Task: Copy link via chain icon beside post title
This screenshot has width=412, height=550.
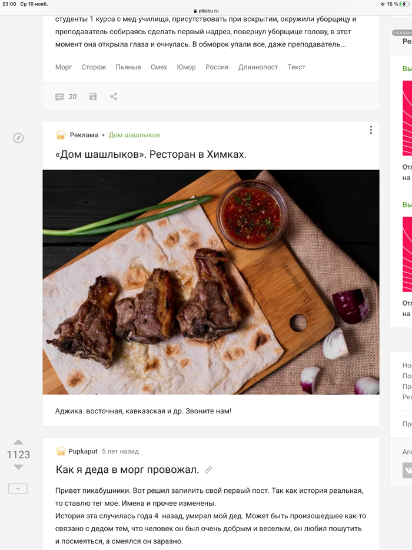Action: tap(208, 470)
